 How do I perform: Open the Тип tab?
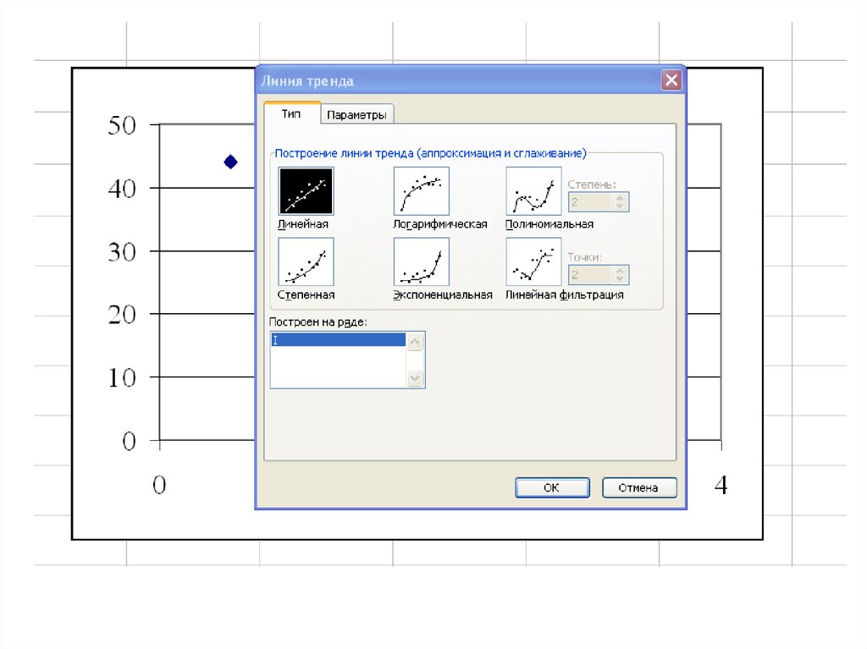[291, 114]
